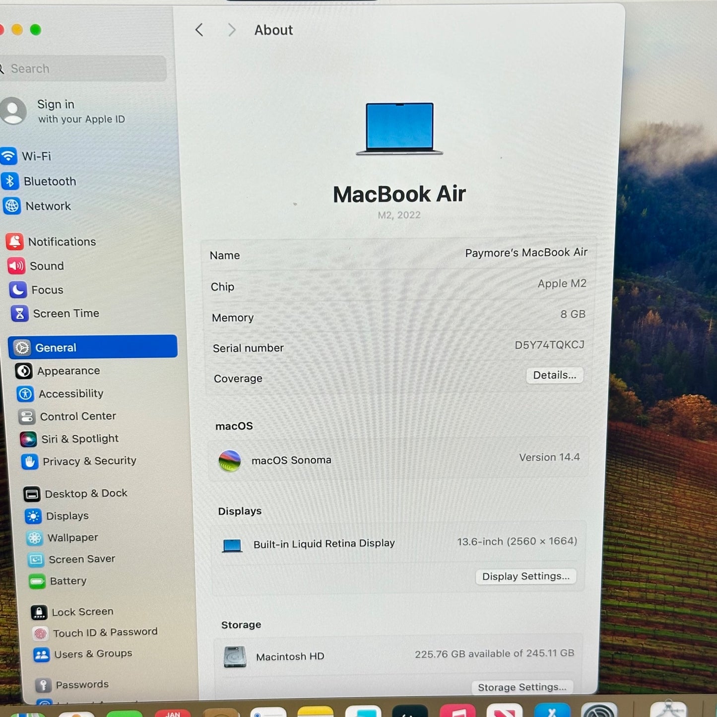717x717 pixels.
Task: Select General in the sidebar
Action: (x=93, y=347)
